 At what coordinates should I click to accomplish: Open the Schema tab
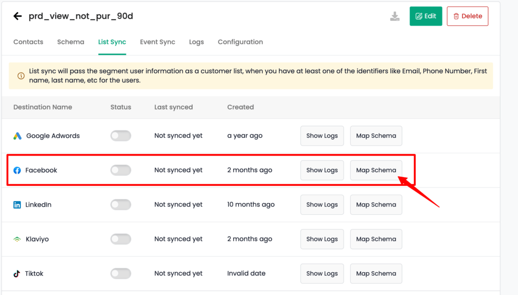pos(71,42)
